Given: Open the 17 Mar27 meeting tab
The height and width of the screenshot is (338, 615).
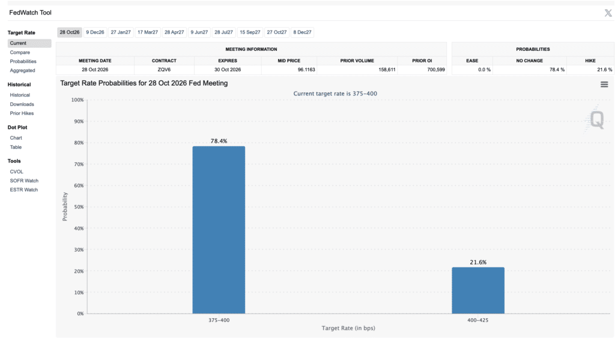Looking at the screenshot, I should click(148, 32).
